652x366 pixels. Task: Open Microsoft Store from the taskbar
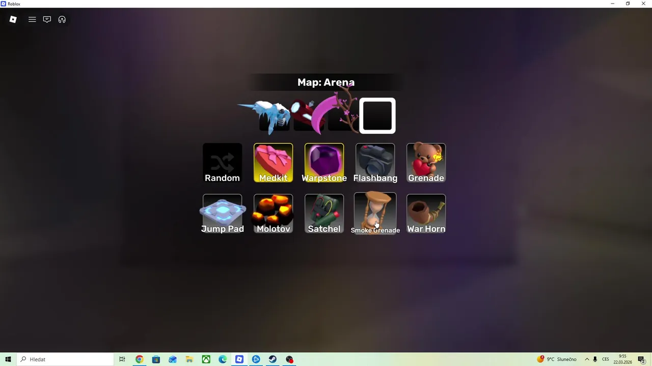click(x=156, y=359)
